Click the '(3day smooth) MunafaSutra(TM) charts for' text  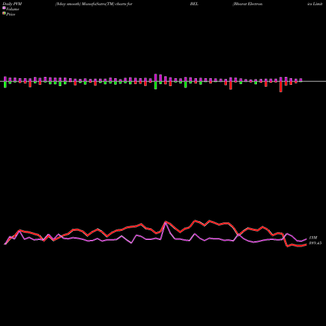pos(94,4)
